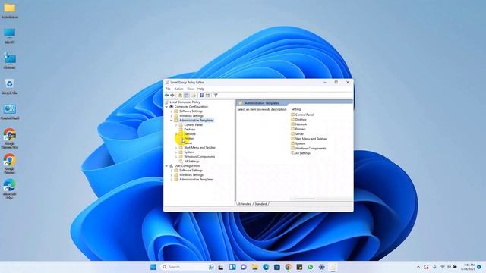Screen dimensions: 486x273
Task: Click the Export List toolbar icon
Action: (x=194, y=96)
